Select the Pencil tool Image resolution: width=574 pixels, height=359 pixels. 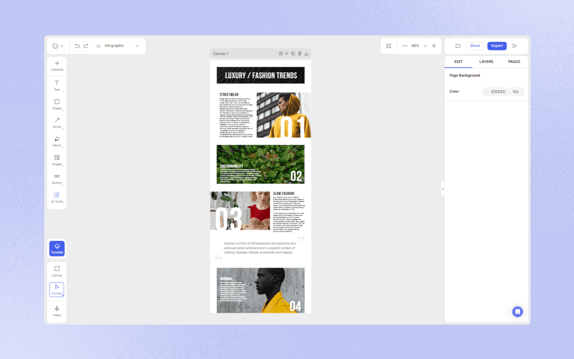[56, 142]
